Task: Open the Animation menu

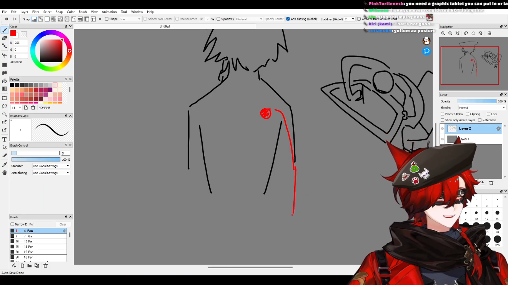Action: click(x=109, y=12)
